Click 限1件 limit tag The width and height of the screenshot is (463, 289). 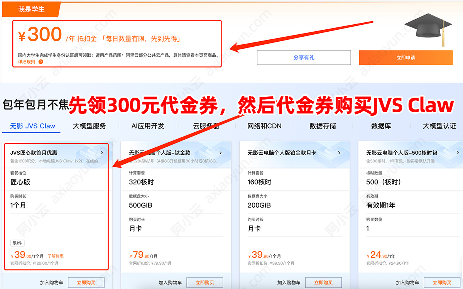pos(18,243)
